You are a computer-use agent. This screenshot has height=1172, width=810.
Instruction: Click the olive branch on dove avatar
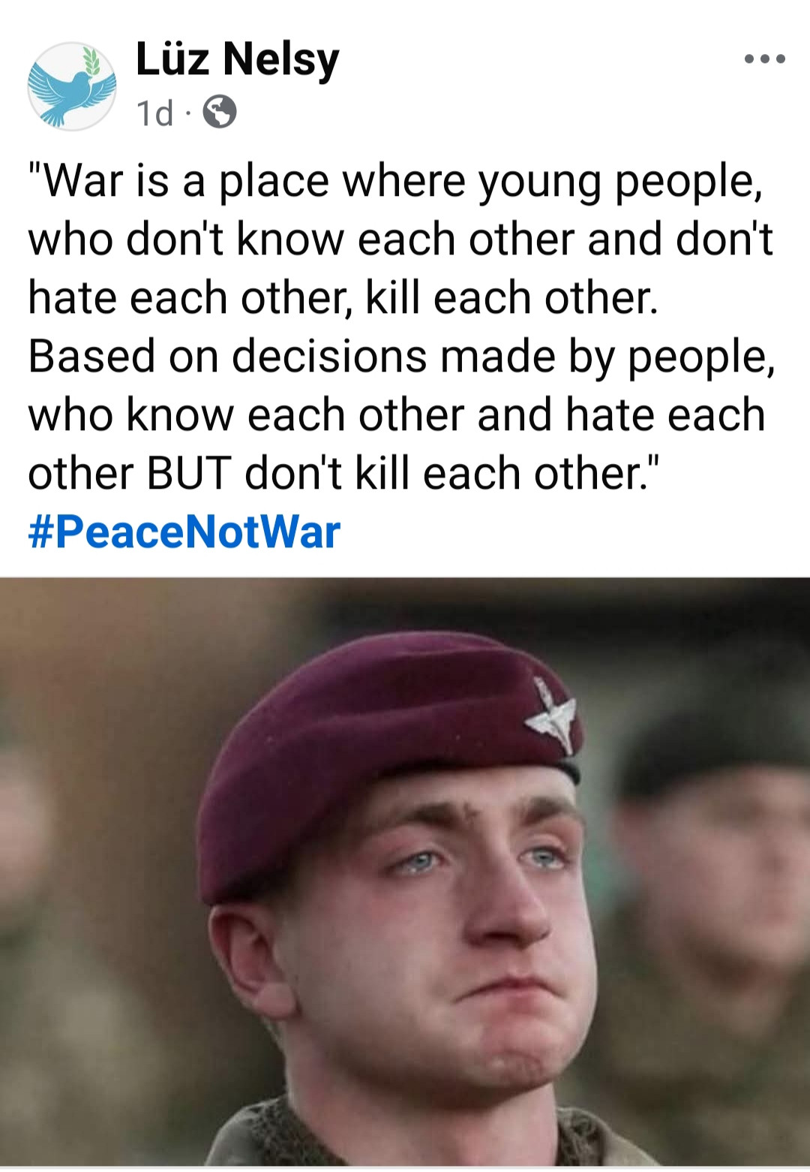[91, 60]
